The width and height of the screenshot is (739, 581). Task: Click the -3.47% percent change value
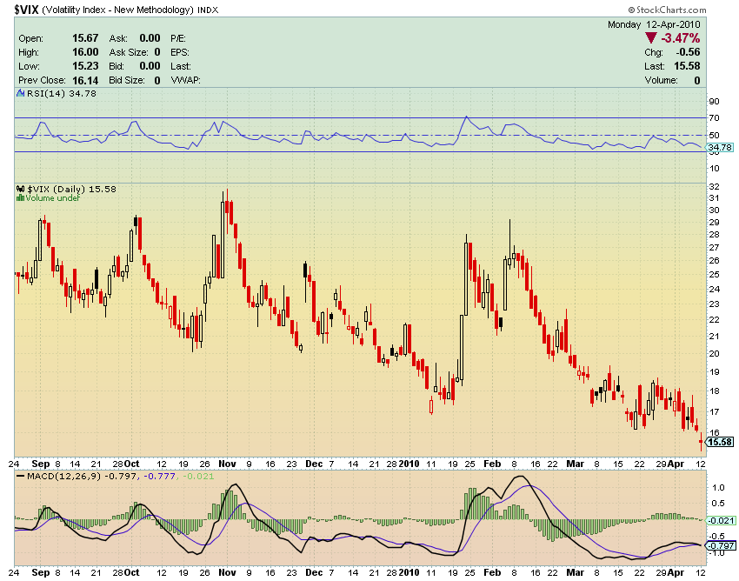click(x=681, y=38)
